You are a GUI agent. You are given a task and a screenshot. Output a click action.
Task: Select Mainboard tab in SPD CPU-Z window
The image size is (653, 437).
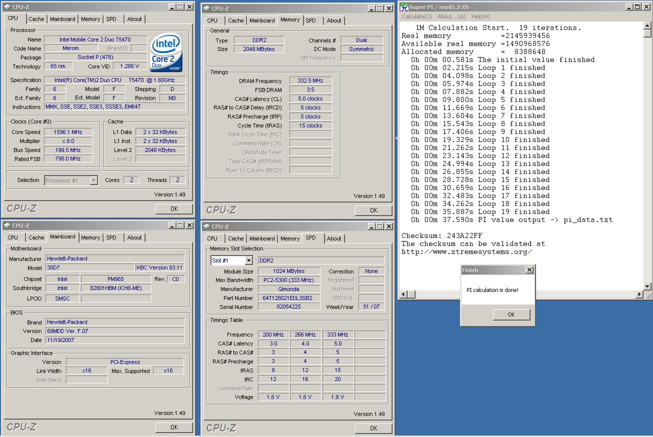pyautogui.click(x=262, y=238)
